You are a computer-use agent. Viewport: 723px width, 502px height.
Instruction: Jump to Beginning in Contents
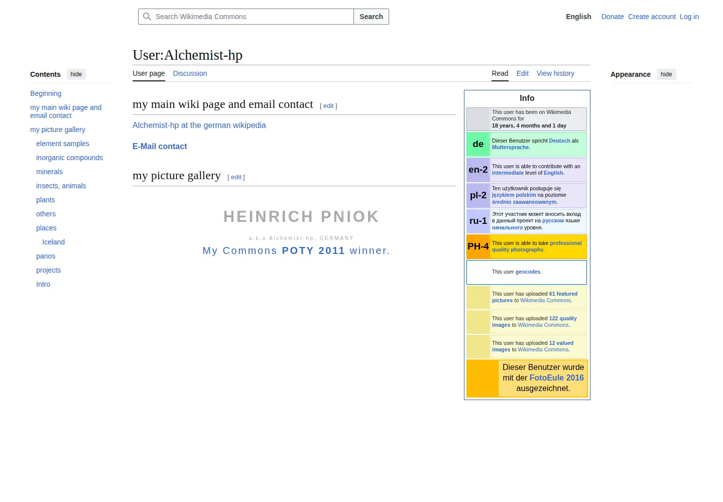coord(46,93)
